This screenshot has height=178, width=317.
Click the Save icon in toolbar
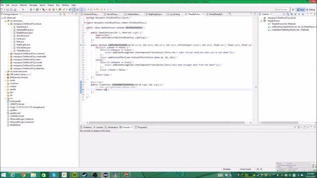[8, 9]
